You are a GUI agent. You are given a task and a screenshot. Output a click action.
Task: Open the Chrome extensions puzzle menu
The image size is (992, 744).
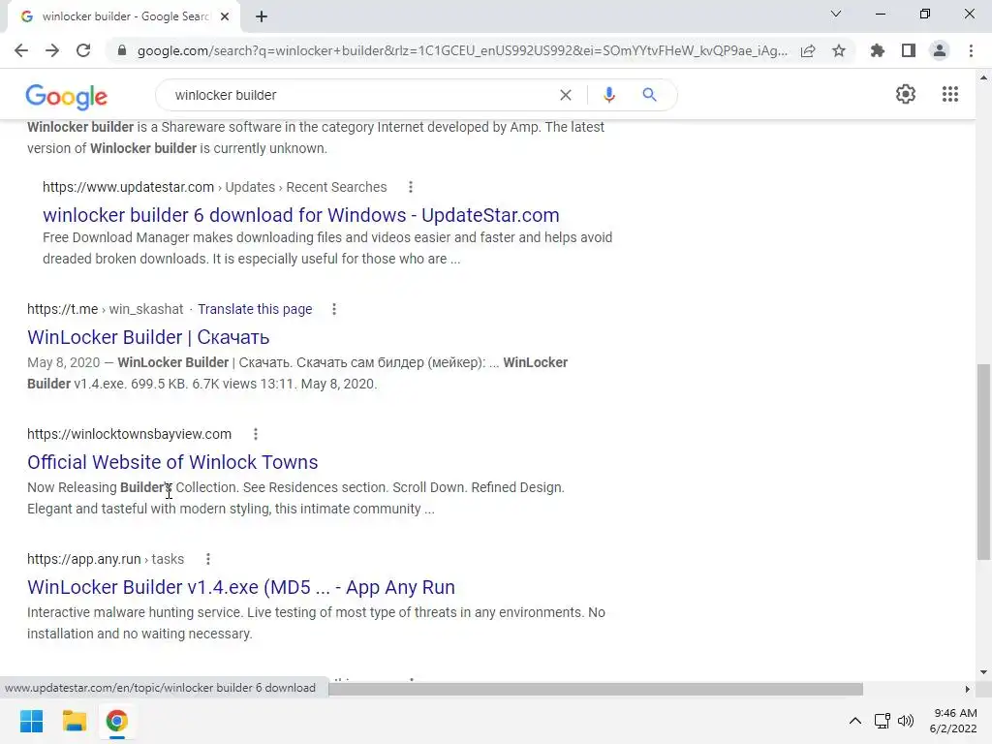pos(878,50)
